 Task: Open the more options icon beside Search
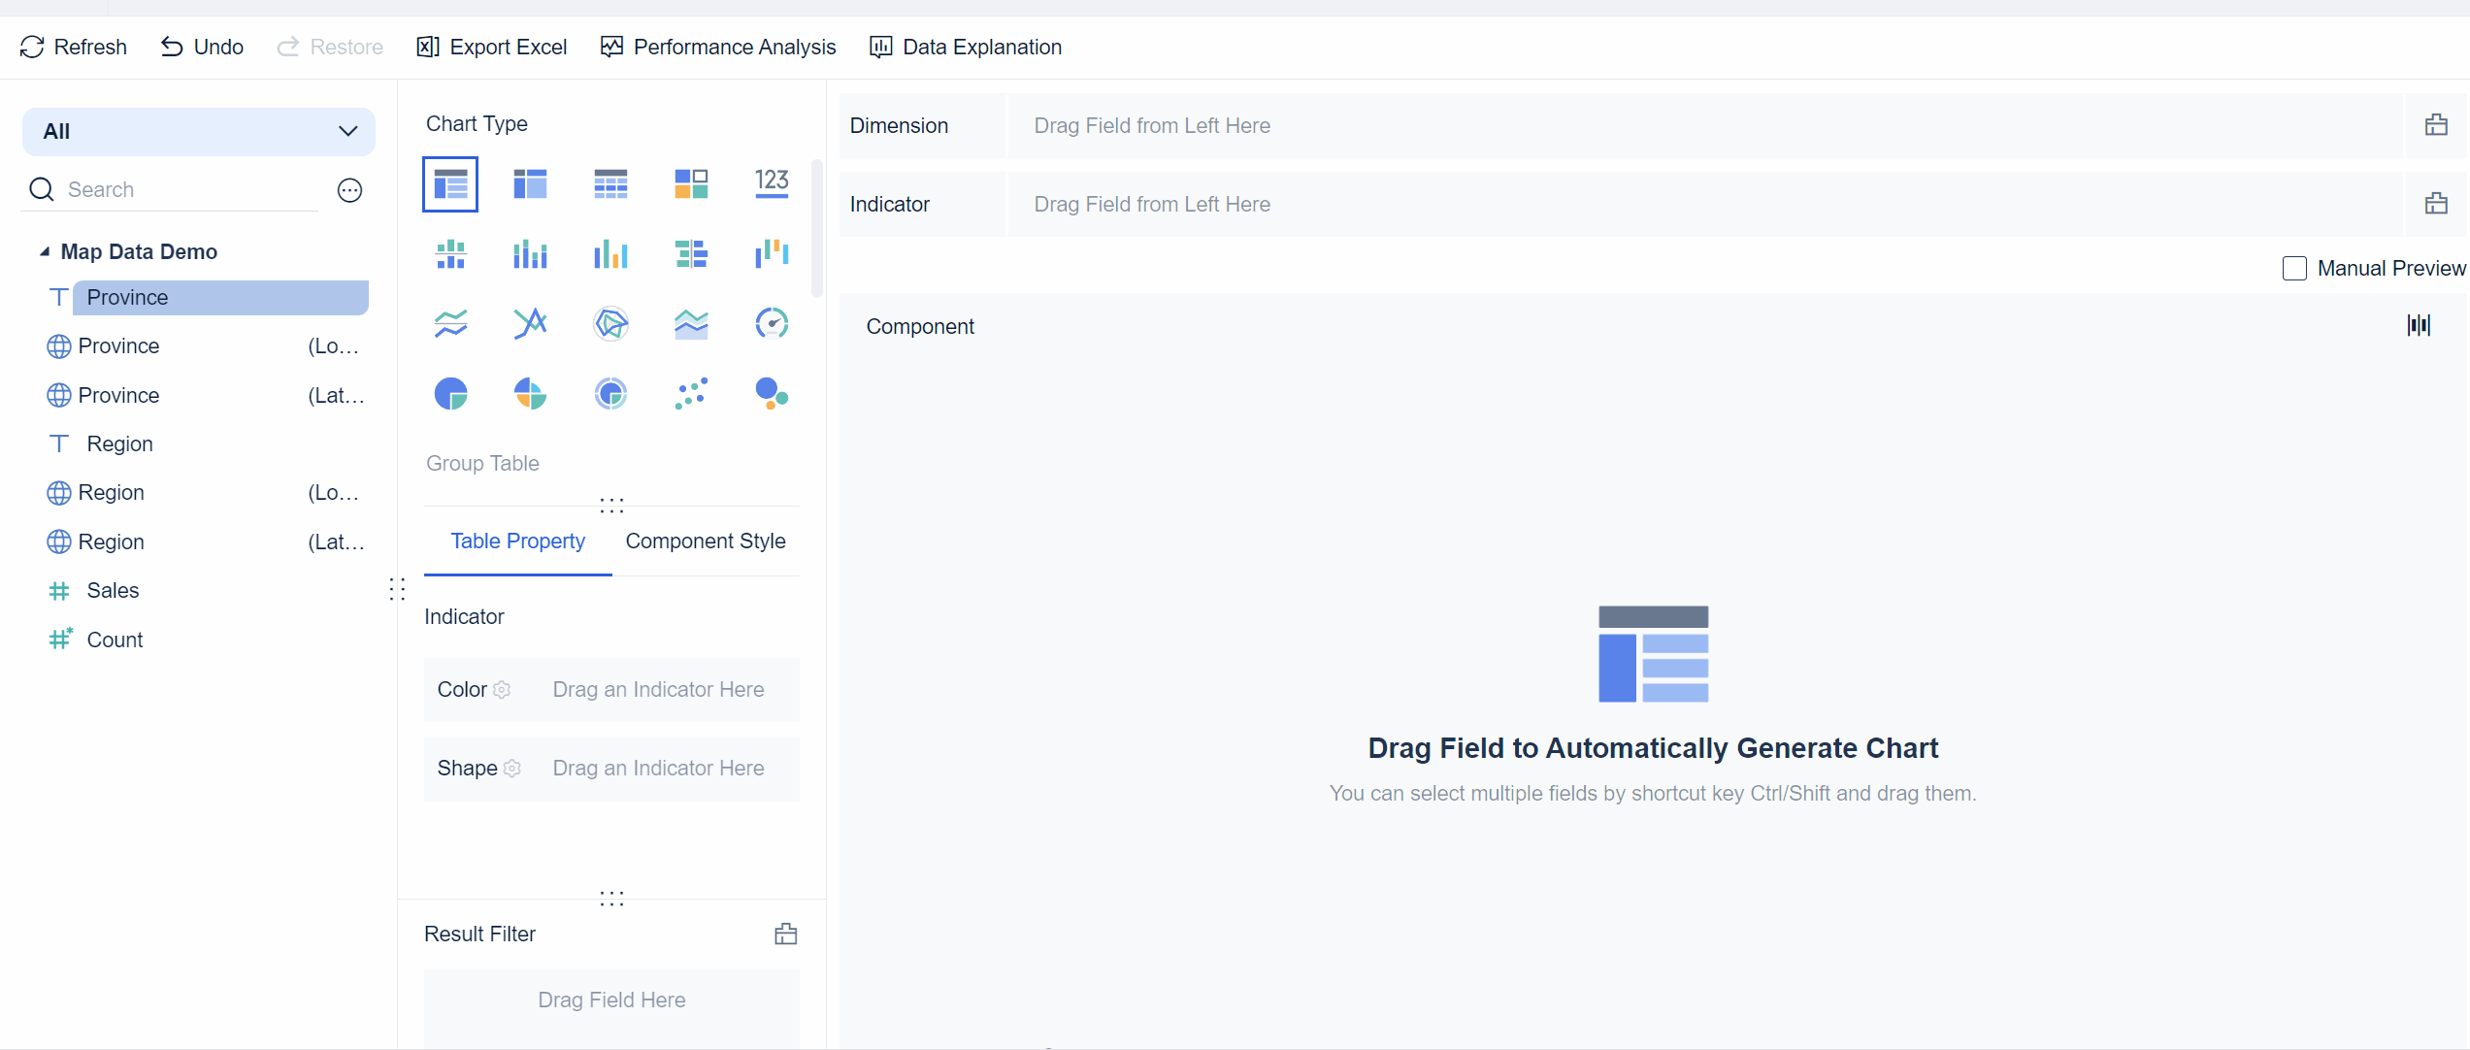click(x=349, y=190)
